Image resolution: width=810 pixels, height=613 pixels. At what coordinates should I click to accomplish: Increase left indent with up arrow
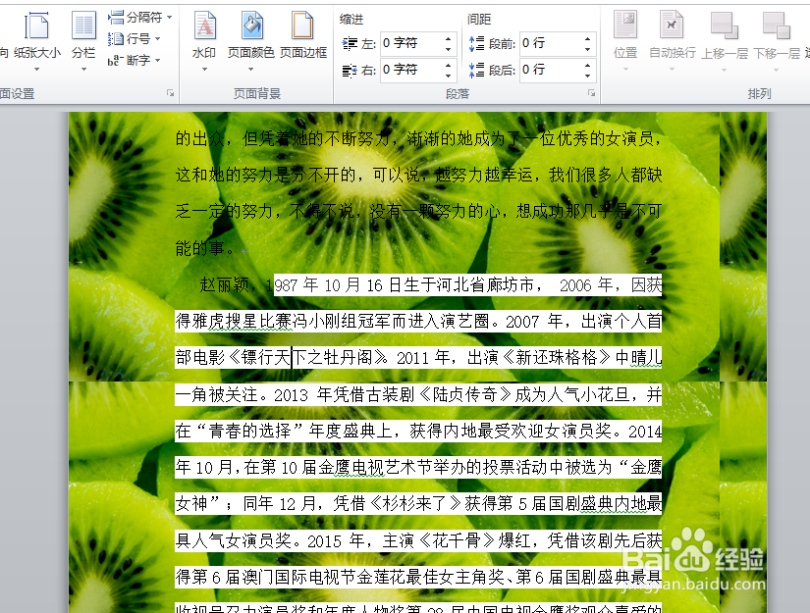(448, 38)
